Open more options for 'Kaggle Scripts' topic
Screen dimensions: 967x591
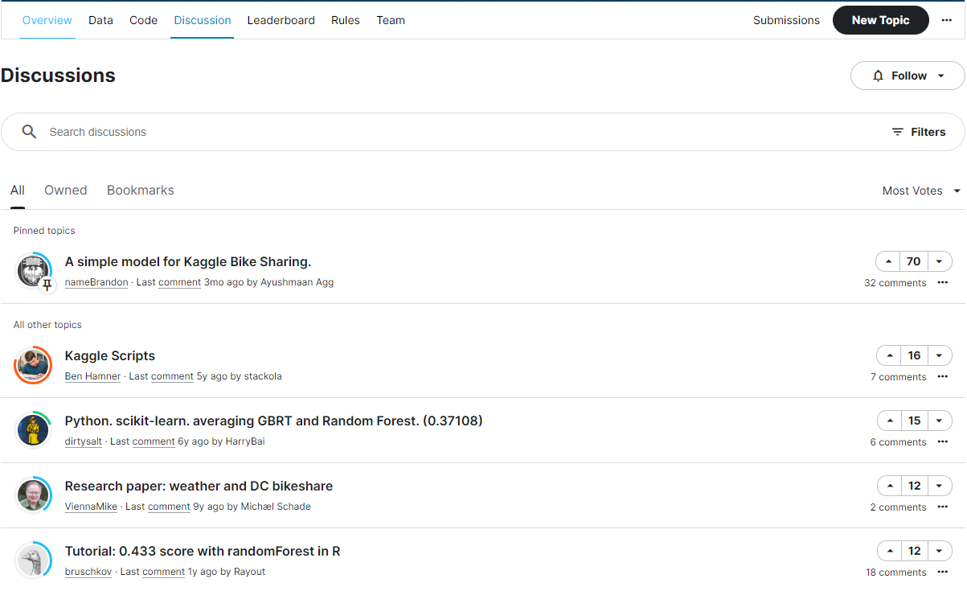942,377
